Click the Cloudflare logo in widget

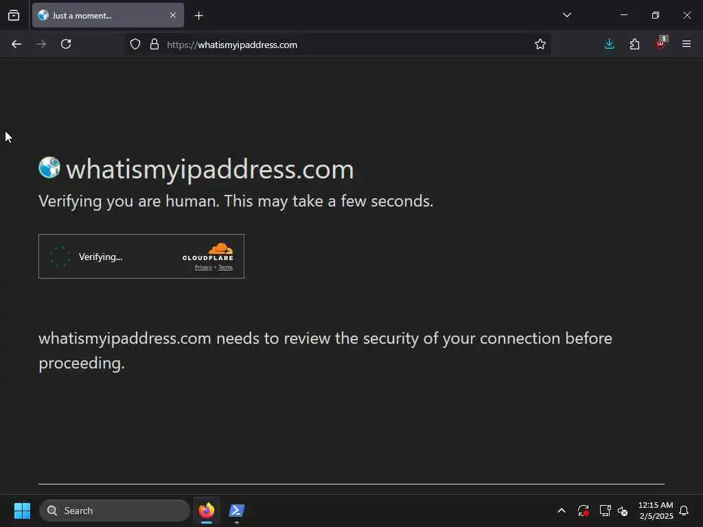[208, 252]
